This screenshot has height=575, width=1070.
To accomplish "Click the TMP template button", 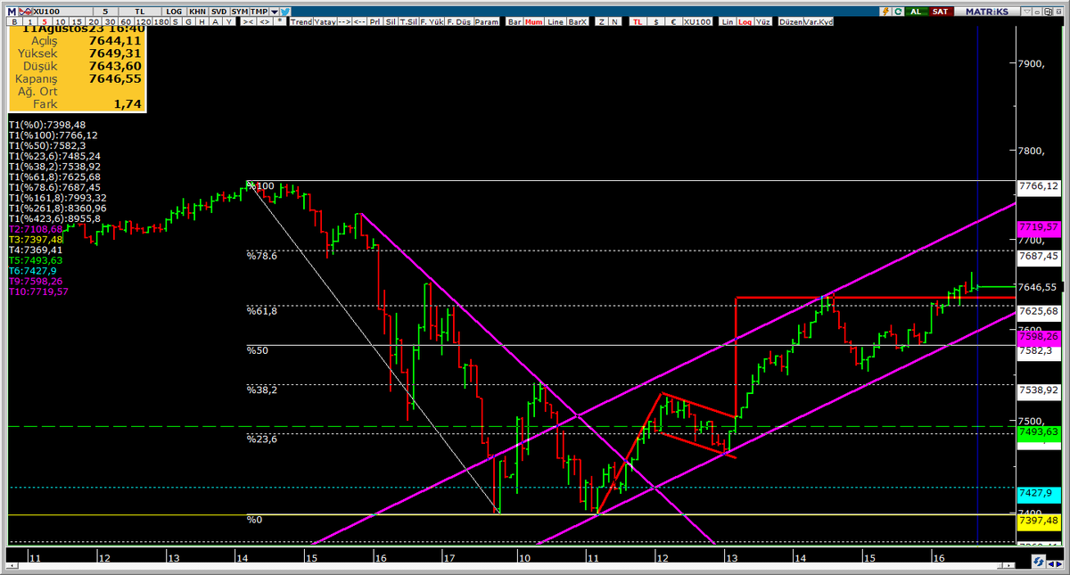I will [259, 12].
